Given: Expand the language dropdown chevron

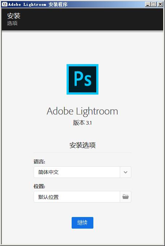Looking at the screenshot, I should (x=126, y=172).
